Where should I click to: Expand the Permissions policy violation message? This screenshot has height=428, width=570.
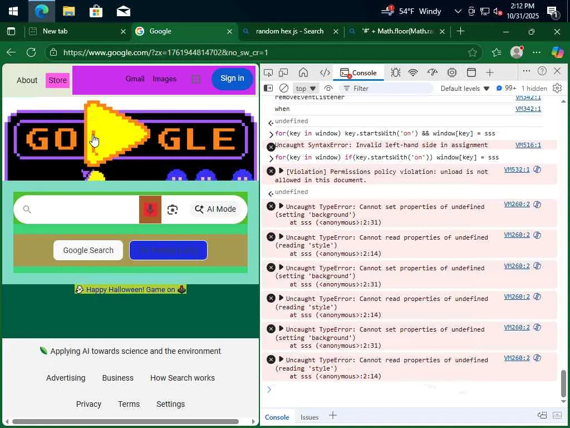[x=281, y=171]
